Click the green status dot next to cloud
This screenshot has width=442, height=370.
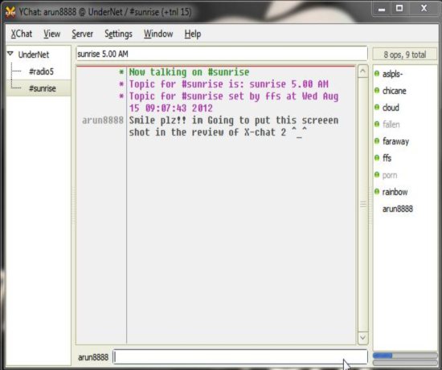tap(377, 107)
